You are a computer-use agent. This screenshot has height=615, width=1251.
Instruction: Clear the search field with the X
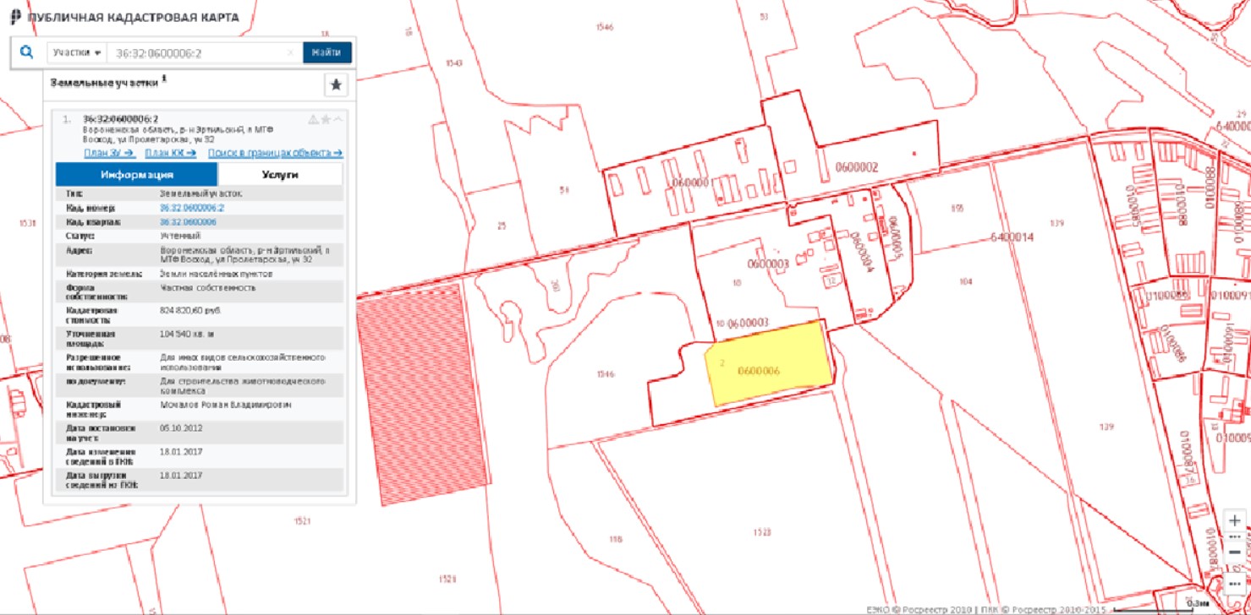[291, 52]
